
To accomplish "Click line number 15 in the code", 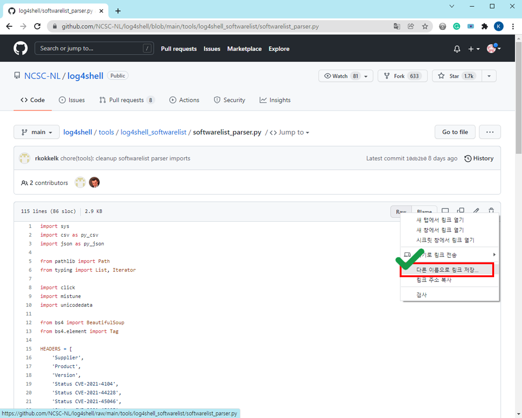I will tap(29, 349).
